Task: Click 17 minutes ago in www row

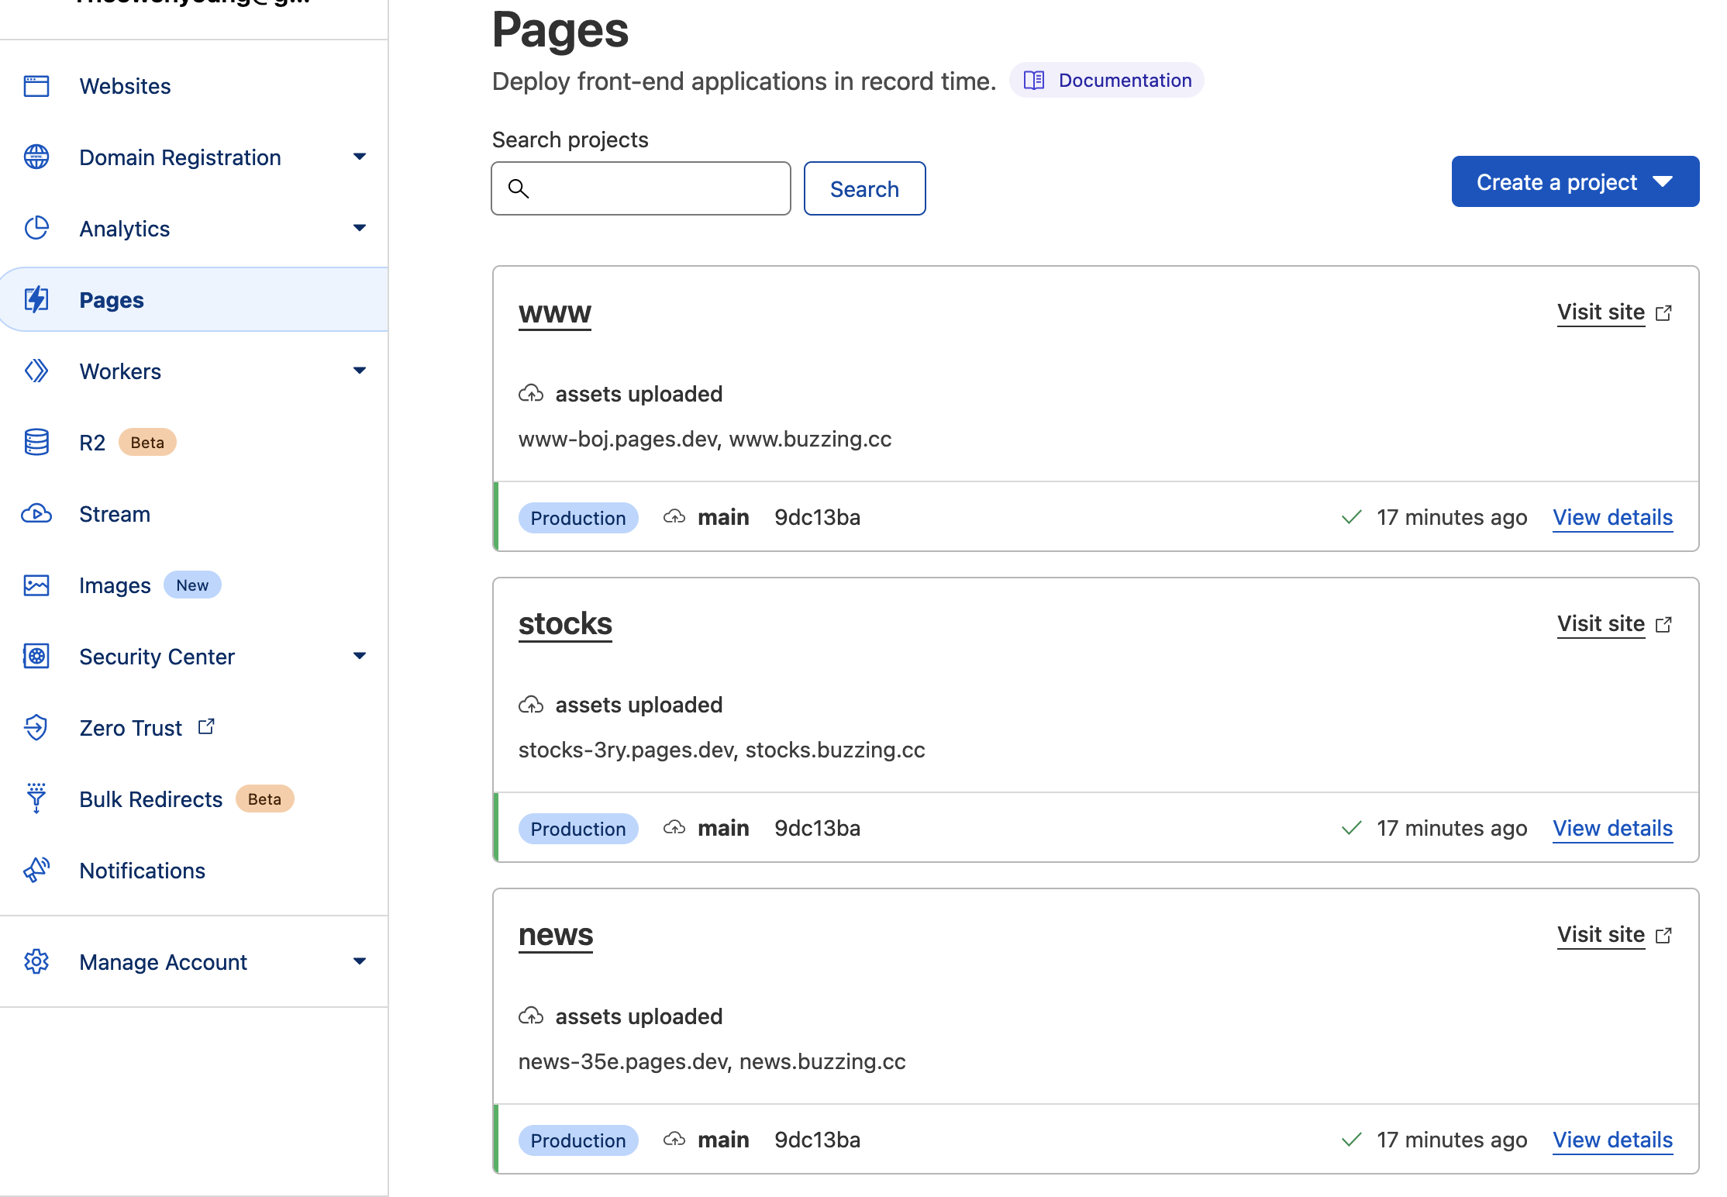Action: [1452, 517]
